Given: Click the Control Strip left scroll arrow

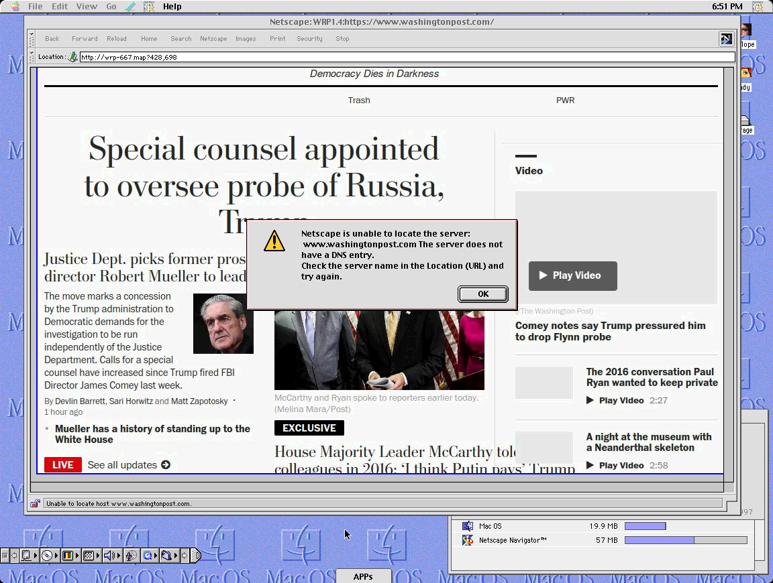Looking at the screenshot, I should pos(14,556).
